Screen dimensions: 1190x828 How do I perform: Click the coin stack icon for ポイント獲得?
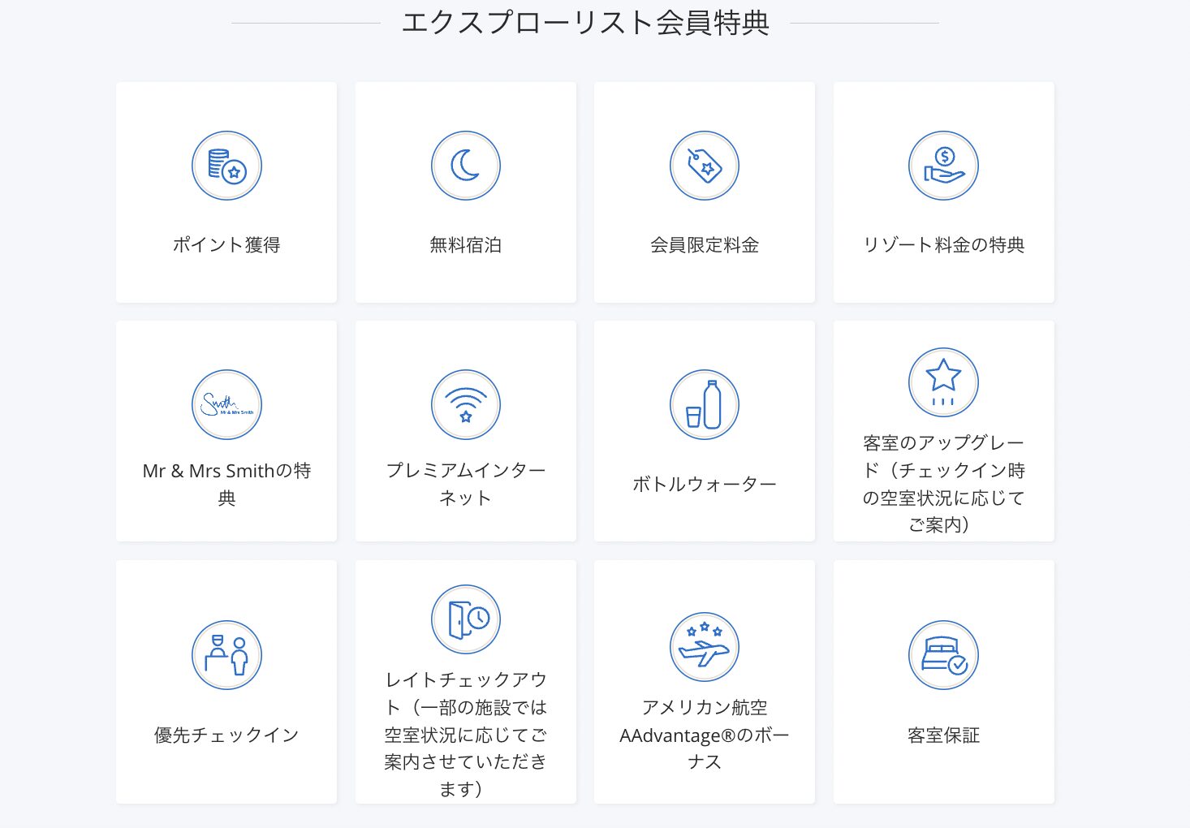pos(226,166)
